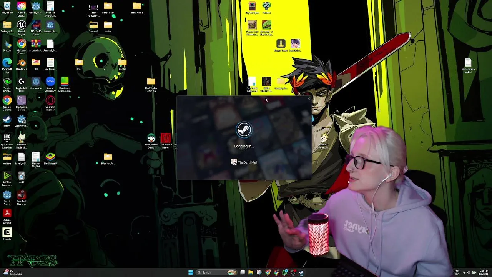
Task: Open the Epic Games Launcher shortcut
Action: [x=7, y=141]
